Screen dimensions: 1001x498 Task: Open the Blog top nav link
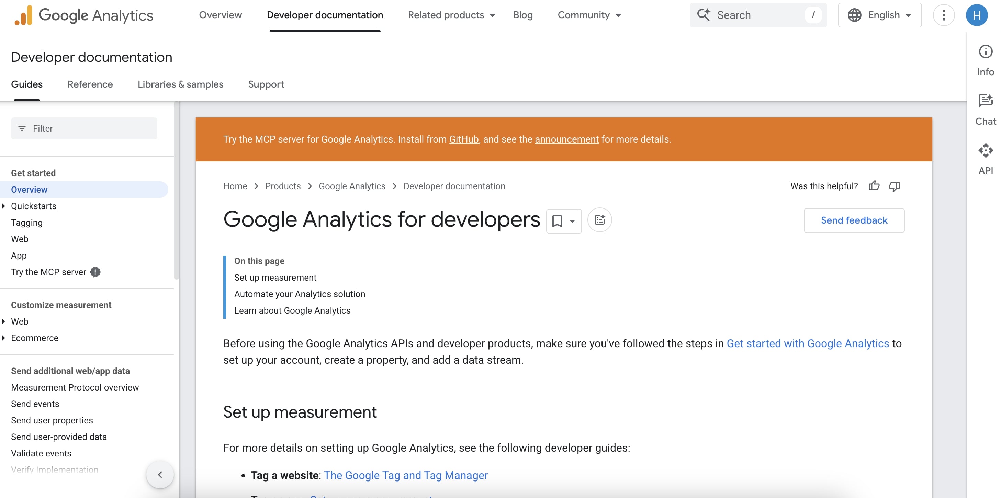point(522,15)
